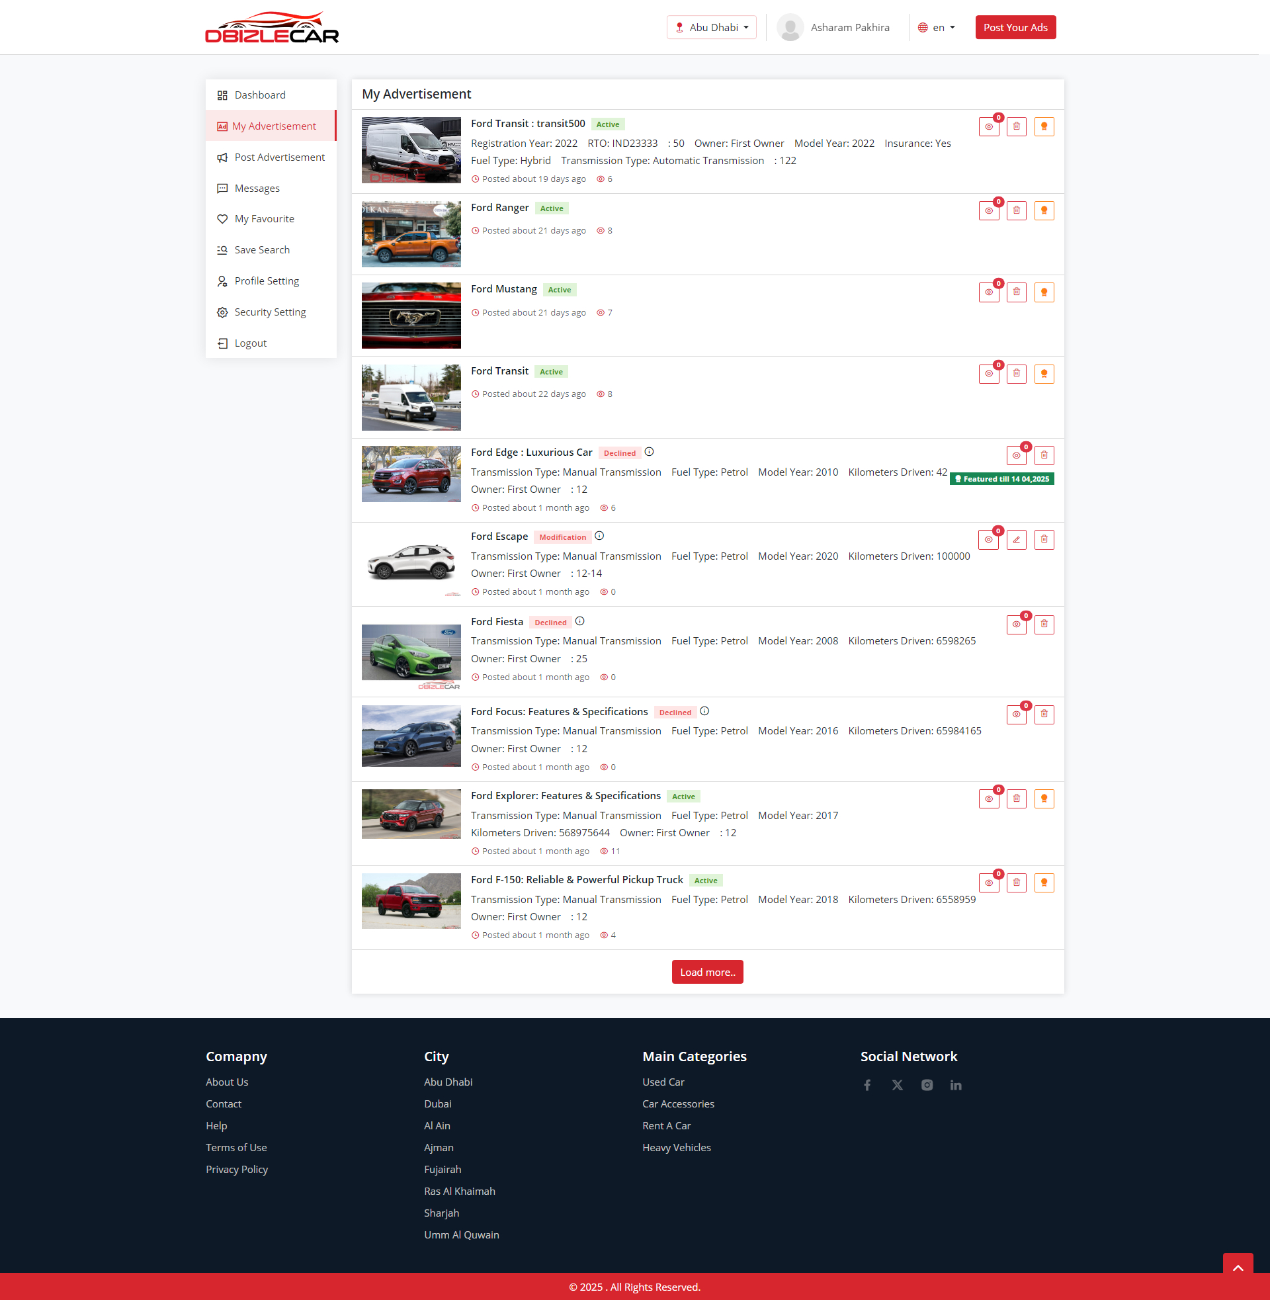
Task: Open Ford Mustang thumbnail image
Action: [411, 316]
